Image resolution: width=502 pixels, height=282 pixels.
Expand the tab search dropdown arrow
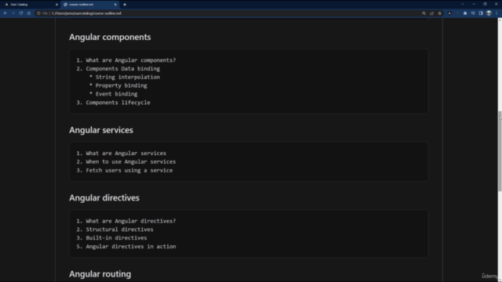[x=462, y=4]
